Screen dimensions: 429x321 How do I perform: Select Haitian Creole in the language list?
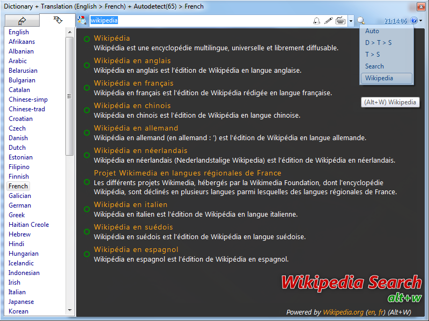[29, 225]
